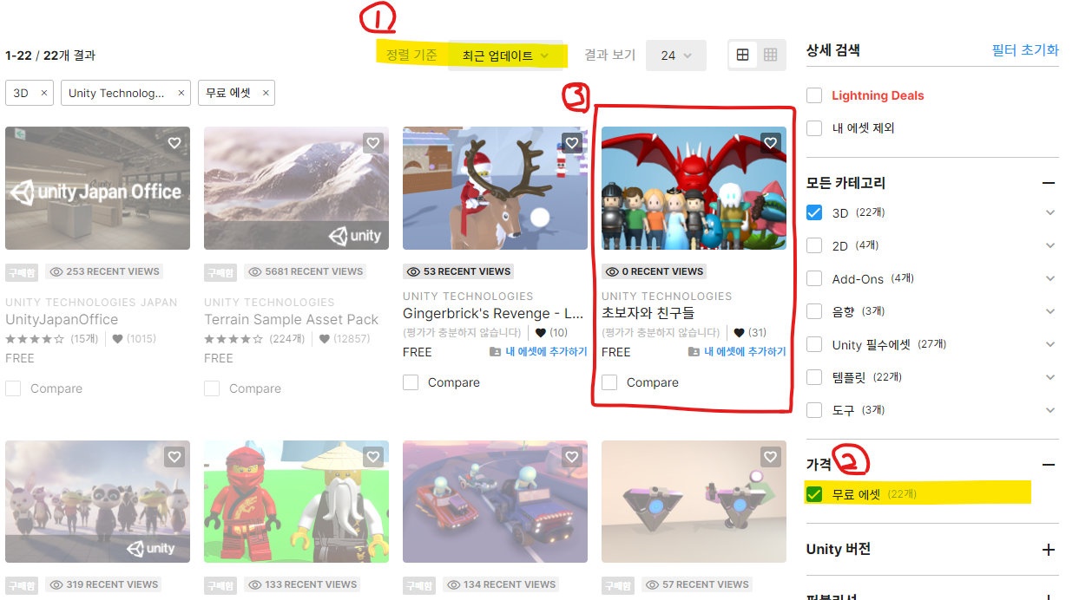Remove the 무료 에셋 filter tag
This screenshot has width=1079, height=600.
266,93
